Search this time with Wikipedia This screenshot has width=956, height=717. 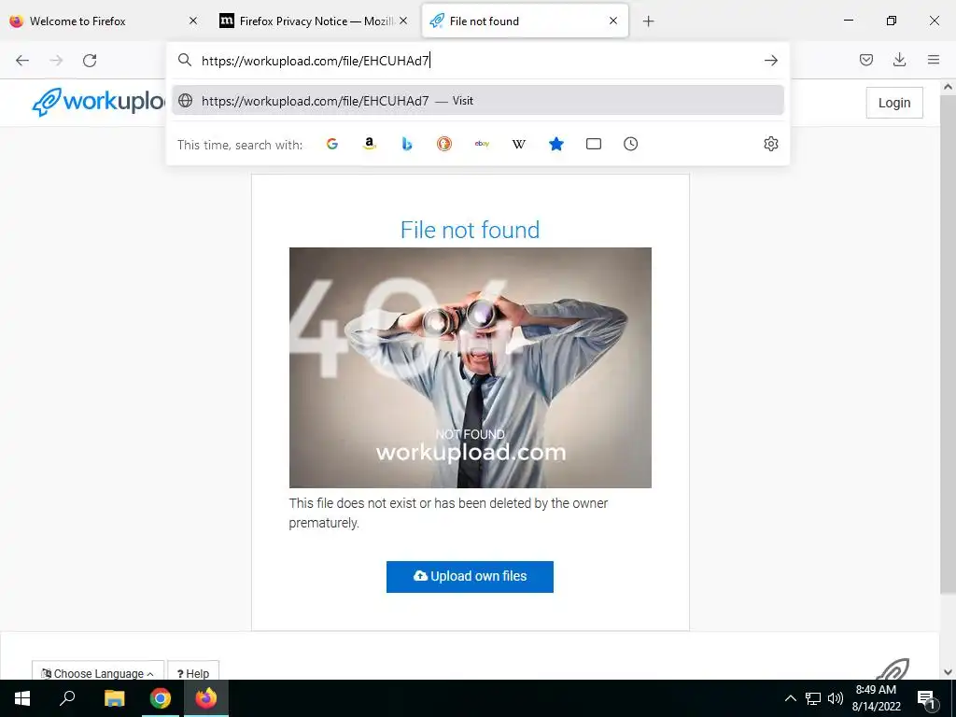tap(519, 144)
